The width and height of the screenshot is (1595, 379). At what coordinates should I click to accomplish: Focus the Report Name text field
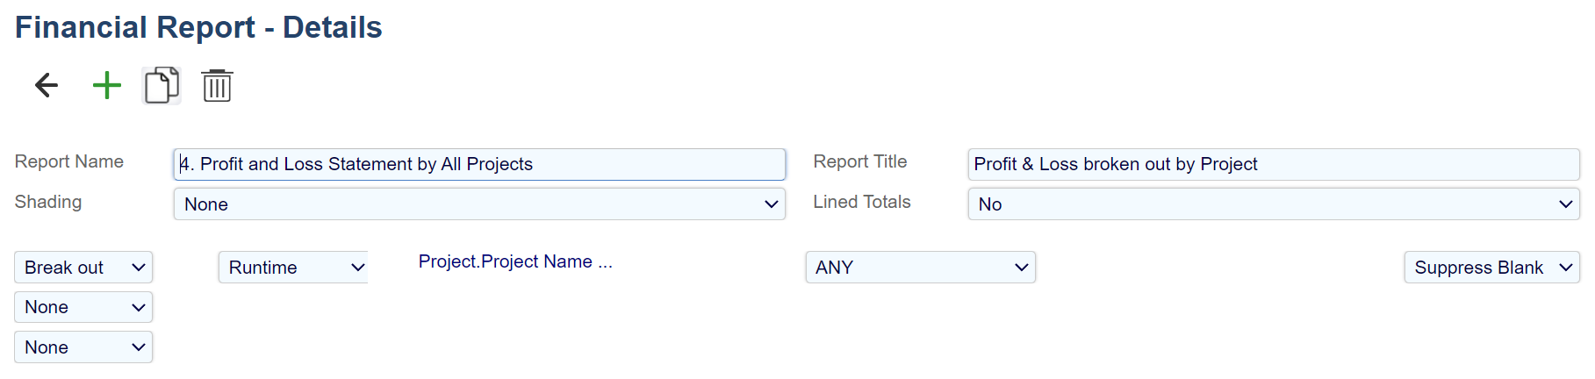(x=479, y=164)
